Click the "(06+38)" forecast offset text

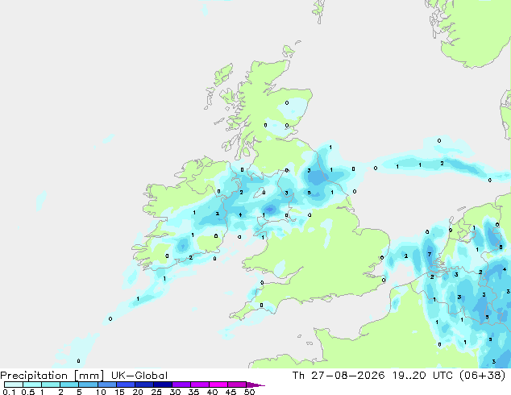pyautogui.click(x=482, y=376)
